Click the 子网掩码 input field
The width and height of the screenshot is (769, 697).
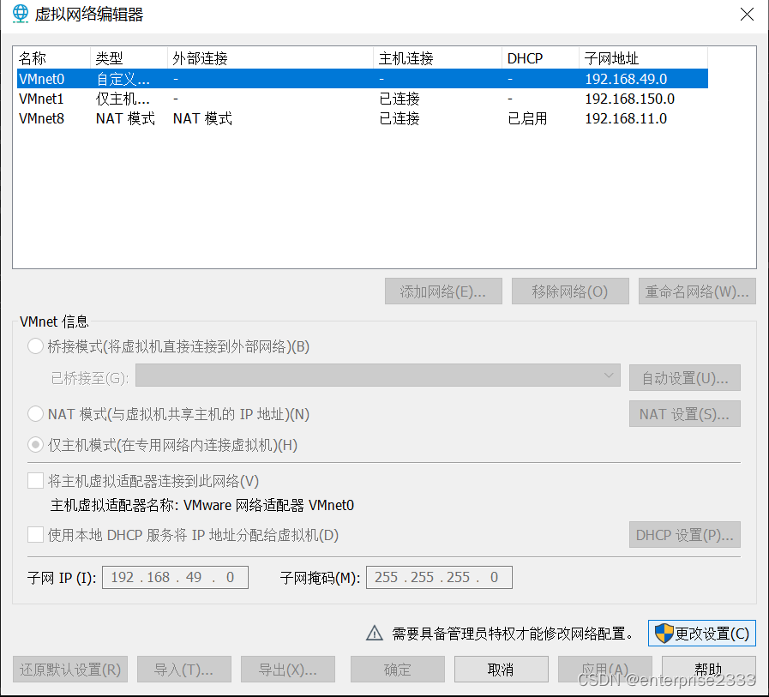tap(439, 577)
